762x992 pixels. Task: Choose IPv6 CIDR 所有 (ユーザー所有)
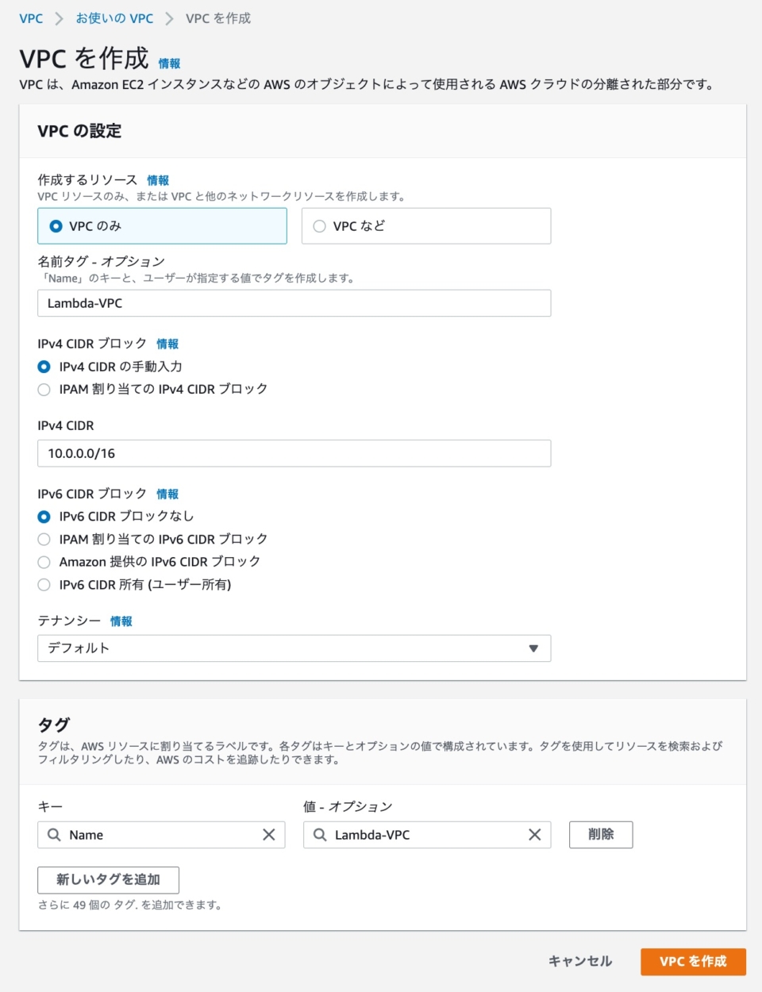coord(44,584)
